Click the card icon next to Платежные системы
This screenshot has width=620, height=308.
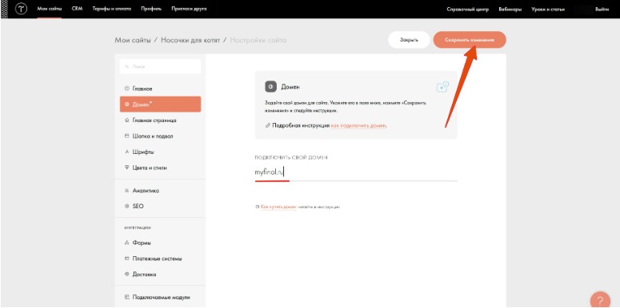(127, 259)
